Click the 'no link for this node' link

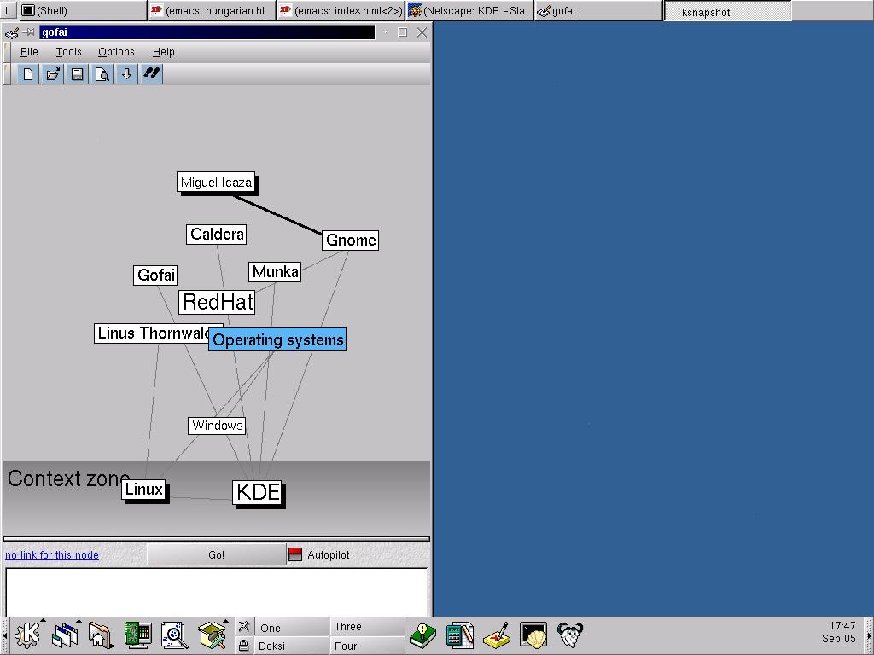[x=52, y=555]
